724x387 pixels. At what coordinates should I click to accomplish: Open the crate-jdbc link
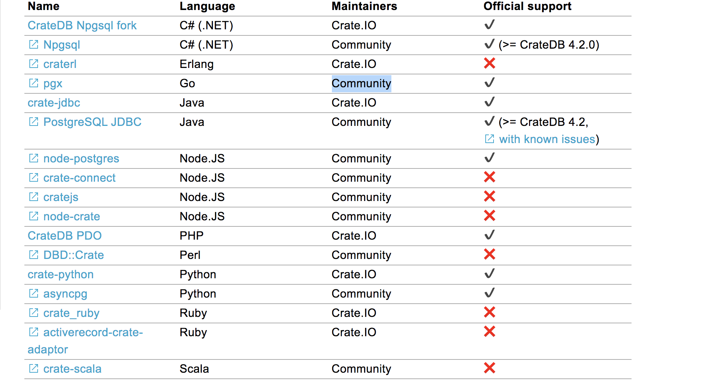tap(54, 103)
